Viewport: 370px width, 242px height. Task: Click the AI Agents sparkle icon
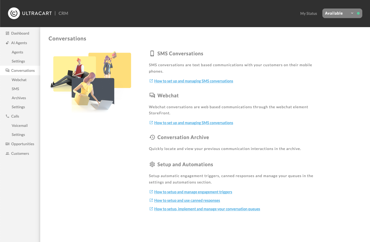click(x=7, y=43)
